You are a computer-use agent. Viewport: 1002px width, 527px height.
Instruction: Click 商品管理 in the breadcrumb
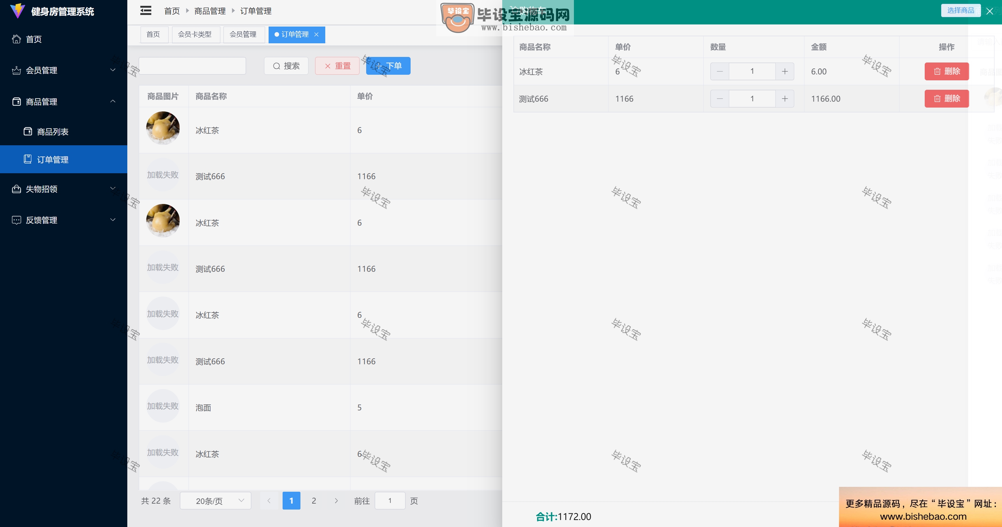tap(210, 11)
